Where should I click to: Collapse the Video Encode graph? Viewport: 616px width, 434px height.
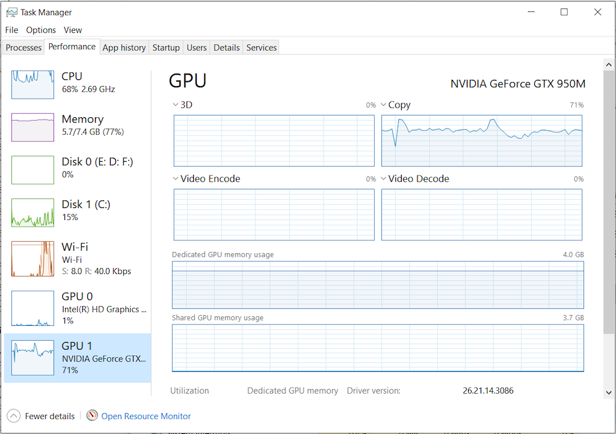coord(175,179)
